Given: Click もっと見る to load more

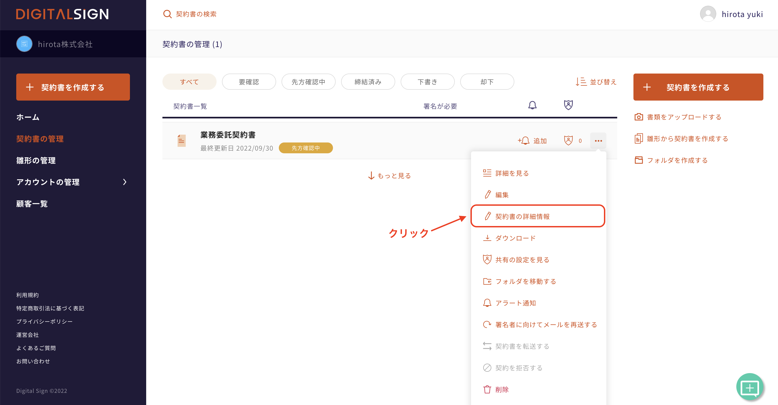Looking at the screenshot, I should coord(390,175).
